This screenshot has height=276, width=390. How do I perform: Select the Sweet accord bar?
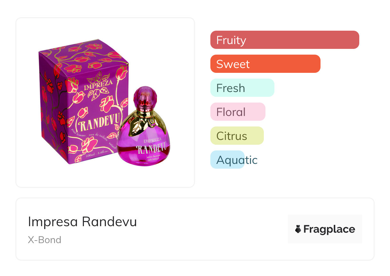click(265, 64)
